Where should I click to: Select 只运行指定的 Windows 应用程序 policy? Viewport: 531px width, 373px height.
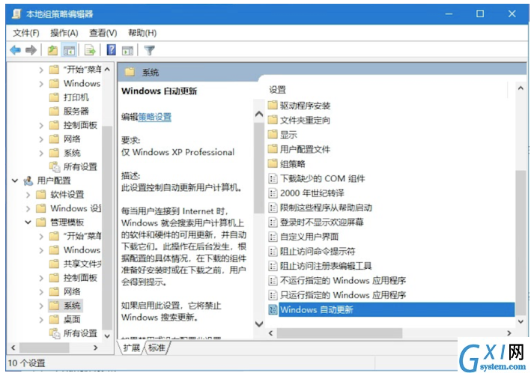coord(337,295)
